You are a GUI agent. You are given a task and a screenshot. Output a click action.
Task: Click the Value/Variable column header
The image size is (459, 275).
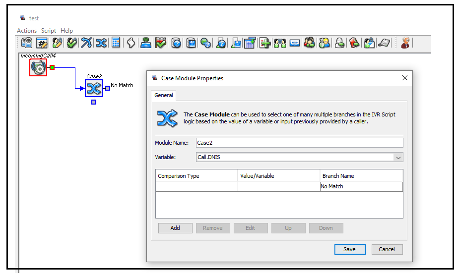click(x=279, y=176)
